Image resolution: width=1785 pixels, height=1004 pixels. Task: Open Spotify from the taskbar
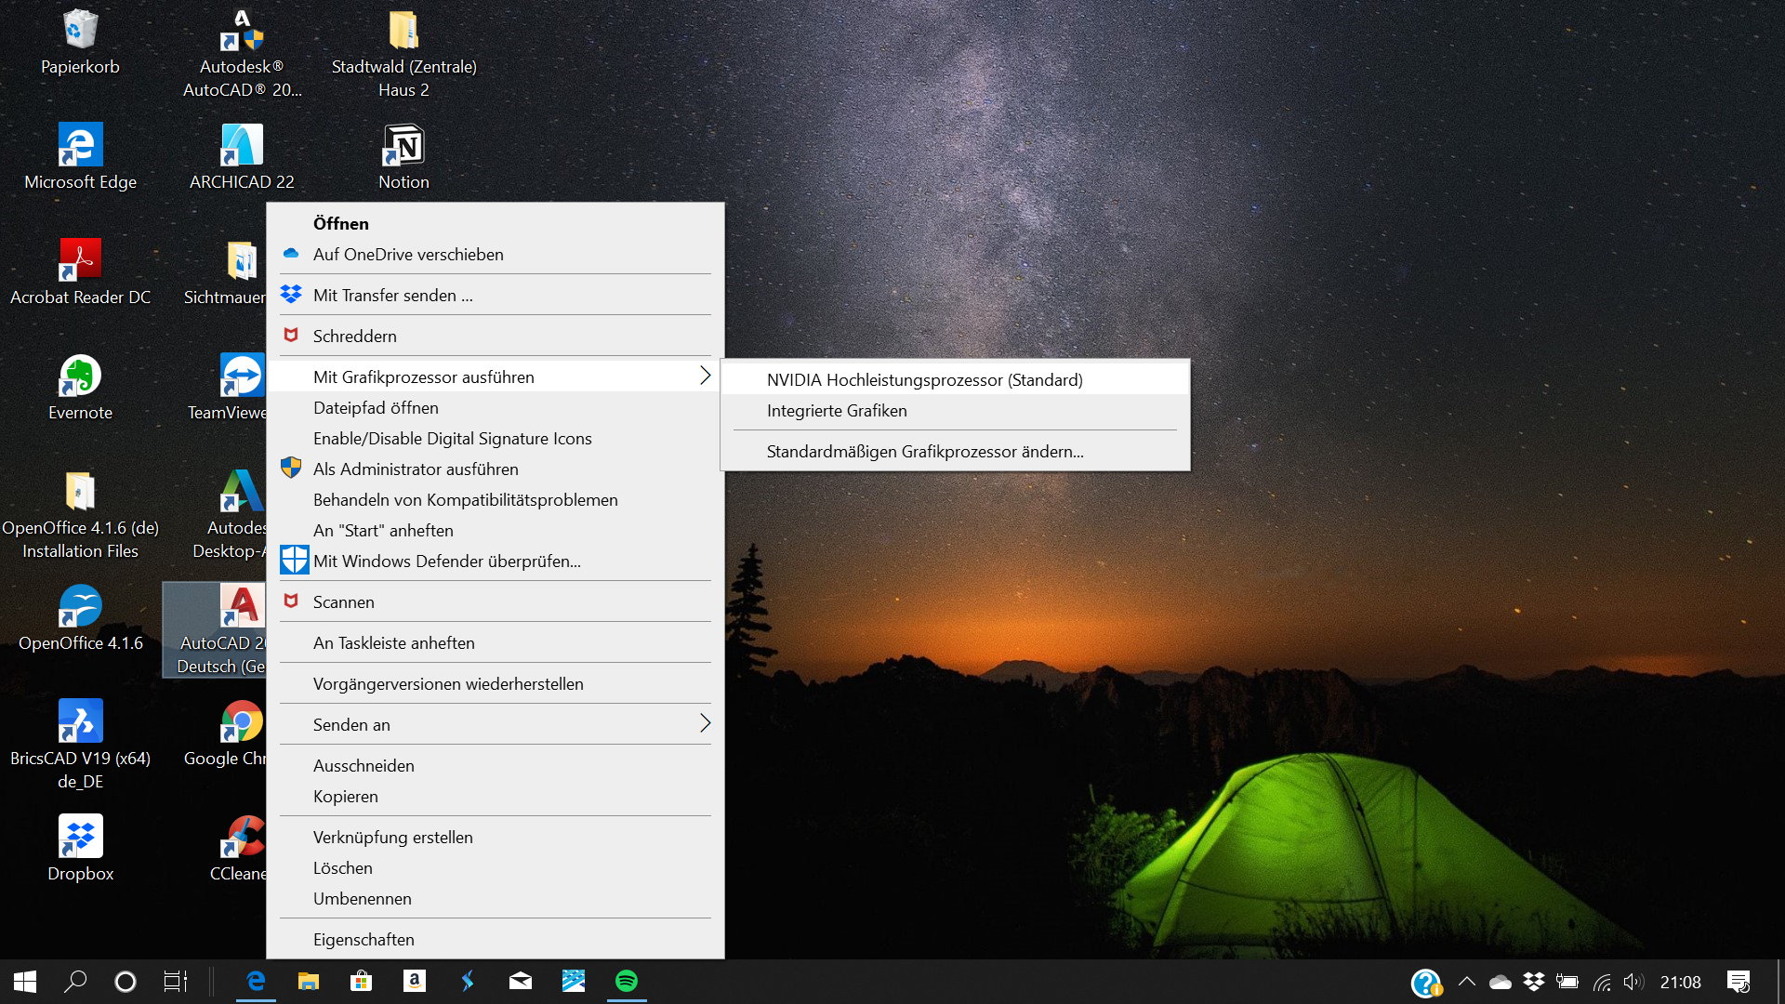point(627,981)
